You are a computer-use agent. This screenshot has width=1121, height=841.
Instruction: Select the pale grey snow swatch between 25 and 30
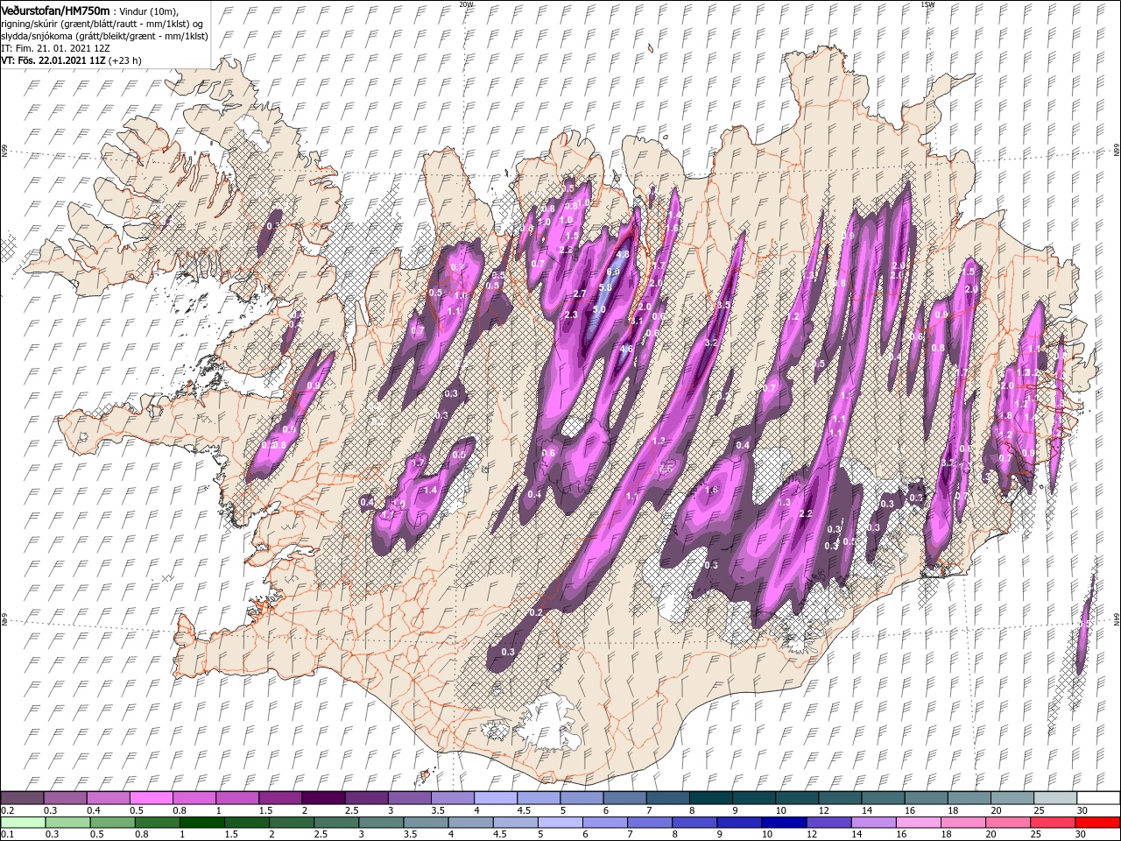pyautogui.click(x=1055, y=798)
